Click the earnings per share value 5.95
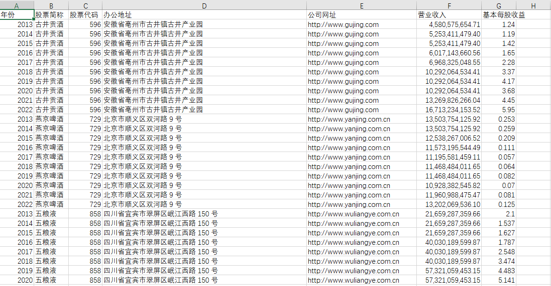This screenshot has height=286, width=551. [x=499, y=110]
